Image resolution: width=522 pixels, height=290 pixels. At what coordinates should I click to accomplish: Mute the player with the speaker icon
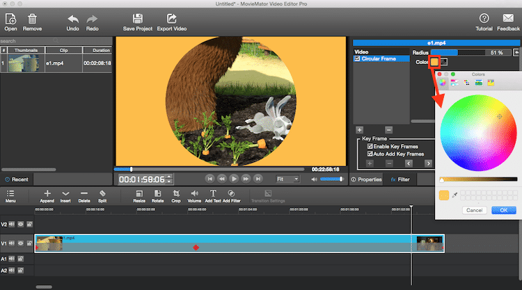[314, 179]
